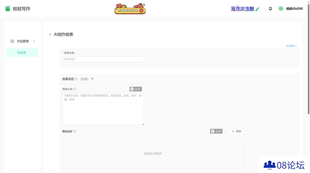The height and width of the screenshot is (173, 310).
Task: Click the 请添加人物设定 placeholder area
Action: click(153, 153)
